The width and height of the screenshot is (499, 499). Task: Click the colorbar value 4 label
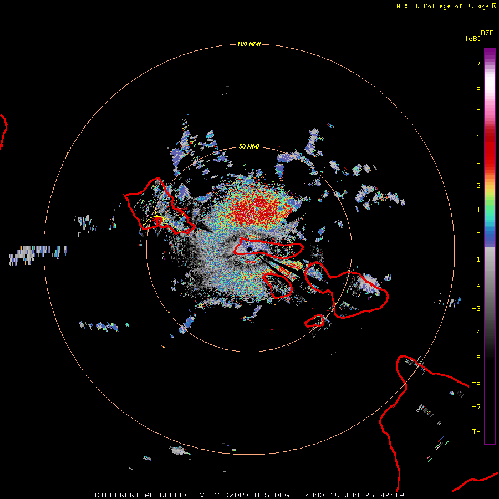(478, 136)
